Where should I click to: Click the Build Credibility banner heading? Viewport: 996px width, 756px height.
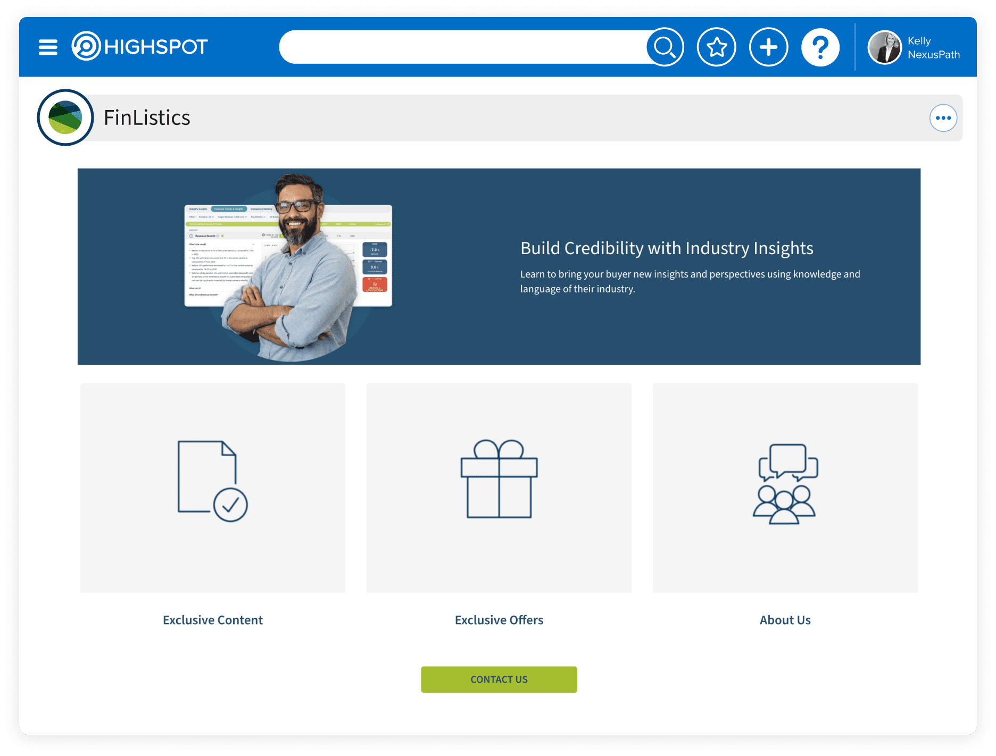coord(666,248)
